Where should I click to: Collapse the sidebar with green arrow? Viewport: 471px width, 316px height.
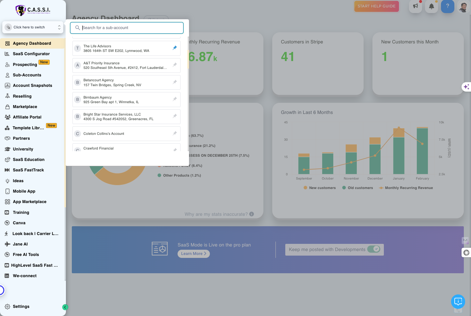tap(65, 307)
